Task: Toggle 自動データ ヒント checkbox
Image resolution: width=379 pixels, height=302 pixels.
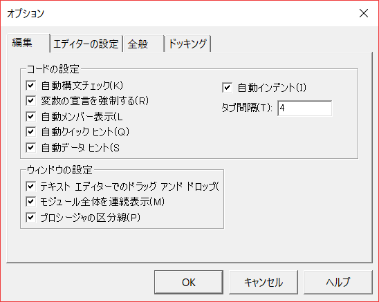Action: [x=30, y=148]
